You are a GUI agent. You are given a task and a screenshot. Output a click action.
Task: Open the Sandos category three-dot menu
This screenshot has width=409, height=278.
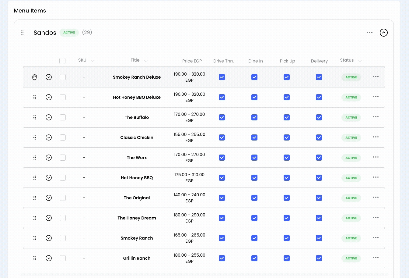[370, 33]
